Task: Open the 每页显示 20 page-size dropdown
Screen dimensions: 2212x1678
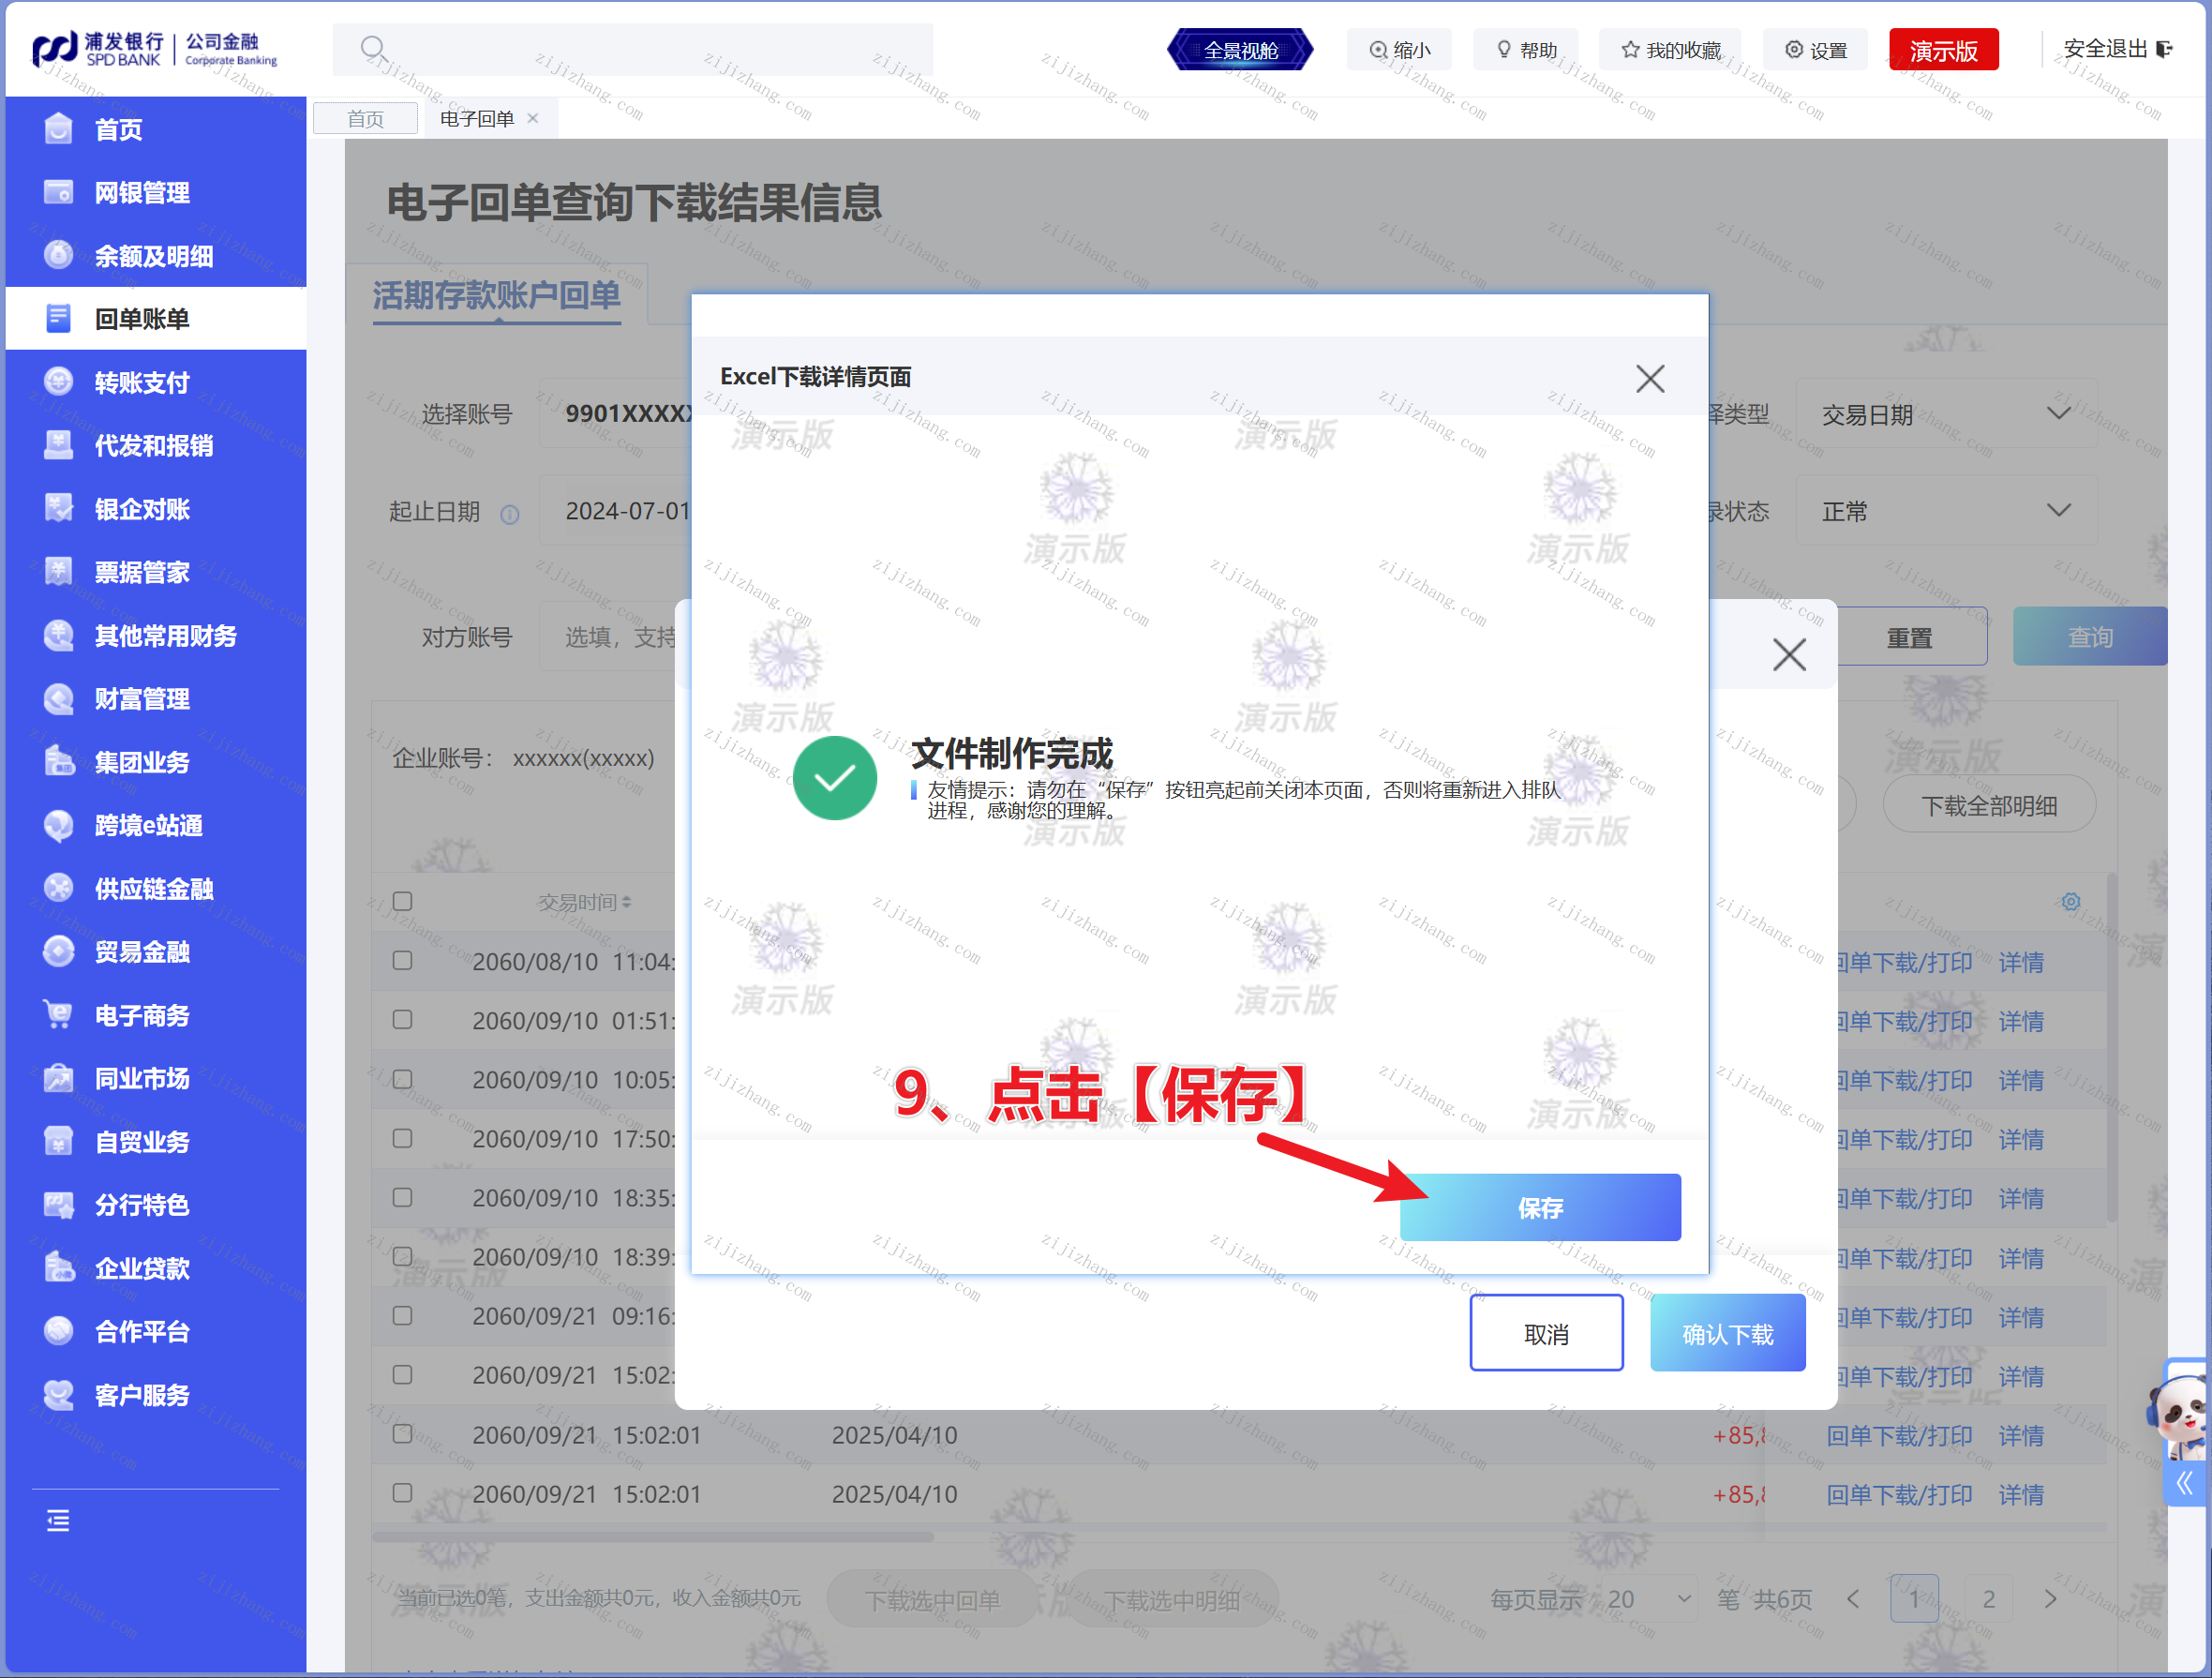Action: tap(1648, 1599)
